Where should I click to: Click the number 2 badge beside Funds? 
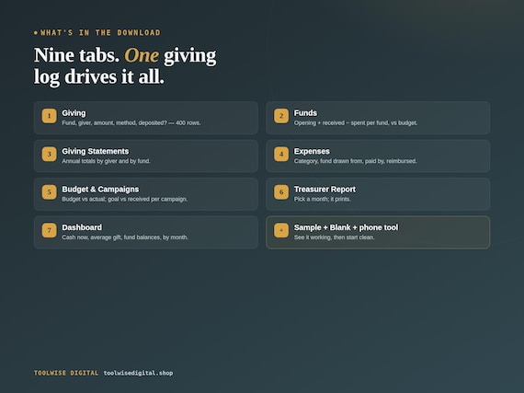coord(281,116)
